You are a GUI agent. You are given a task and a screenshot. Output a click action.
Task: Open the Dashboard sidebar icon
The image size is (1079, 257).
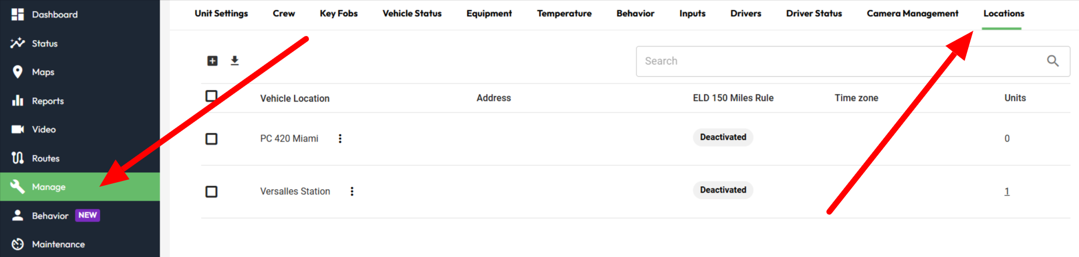[x=18, y=15]
